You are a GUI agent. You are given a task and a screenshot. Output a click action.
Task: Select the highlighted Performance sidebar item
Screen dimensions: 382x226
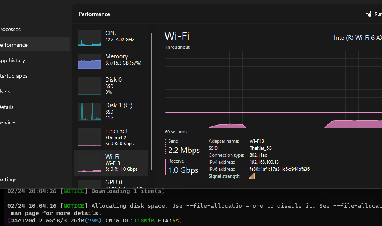tap(14, 45)
